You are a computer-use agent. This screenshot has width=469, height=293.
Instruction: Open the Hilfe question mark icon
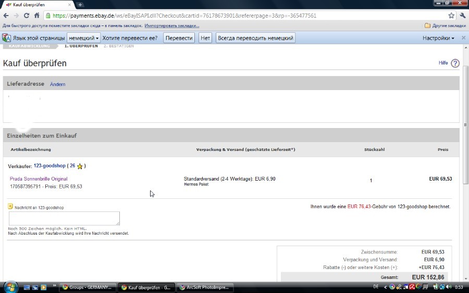pos(455,63)
